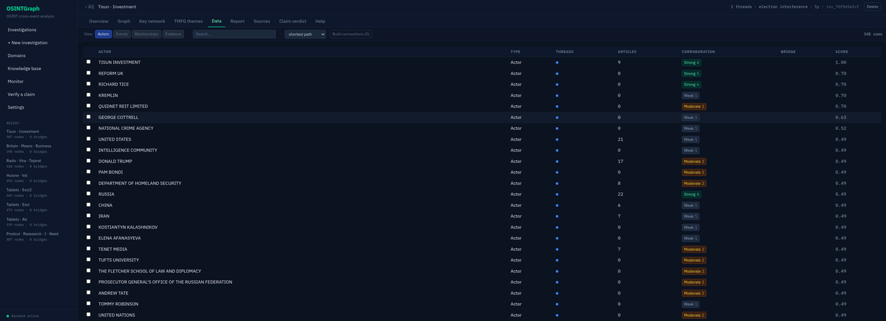Open Investigations in the sidebar
This screenshot has height=321, width=886.
(x=22, y=30)
